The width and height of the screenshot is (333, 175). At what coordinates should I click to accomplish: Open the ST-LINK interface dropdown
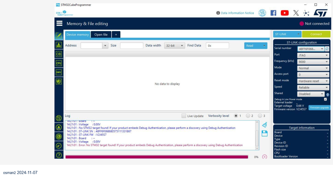click(287, 34)
